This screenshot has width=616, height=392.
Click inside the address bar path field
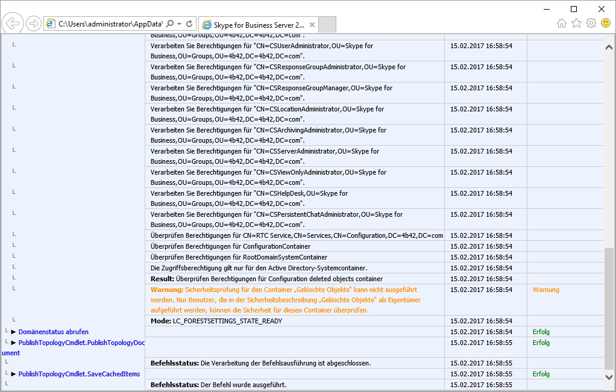pyautogui.click(x=110, y=24)
